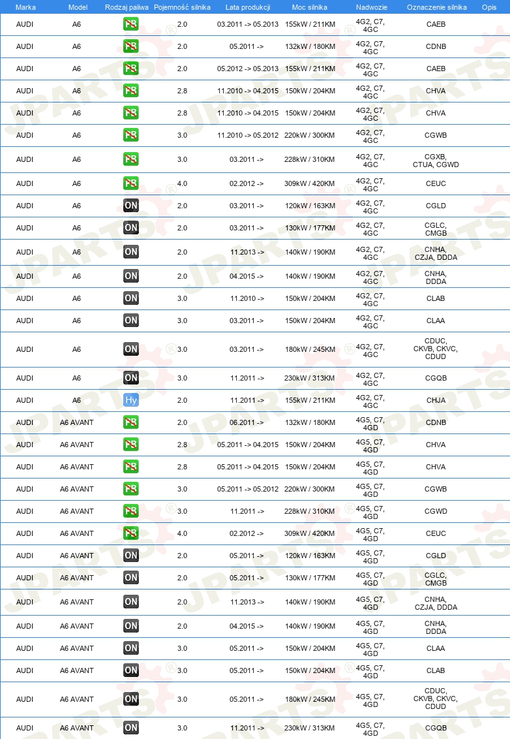Click diesel icon in A6 AVANT 04.2015 row
510x739 pixels.
131,626
